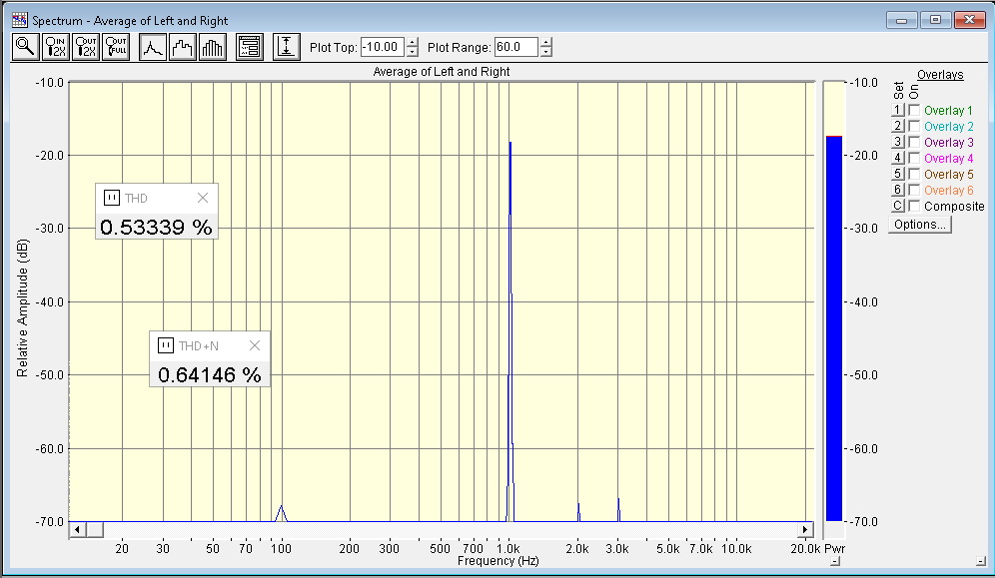Click the vertical autoscale icon
The image size is (995, 578).
(x=287, y=47)
